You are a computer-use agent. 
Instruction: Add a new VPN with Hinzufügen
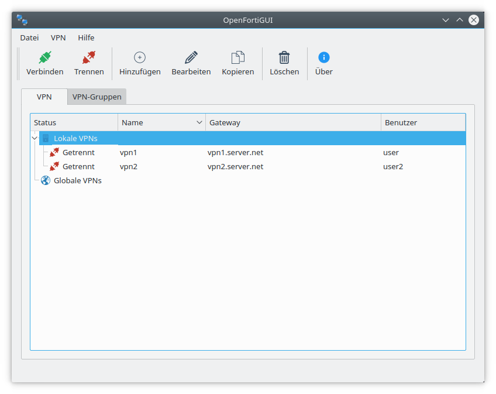pos(140,57)
